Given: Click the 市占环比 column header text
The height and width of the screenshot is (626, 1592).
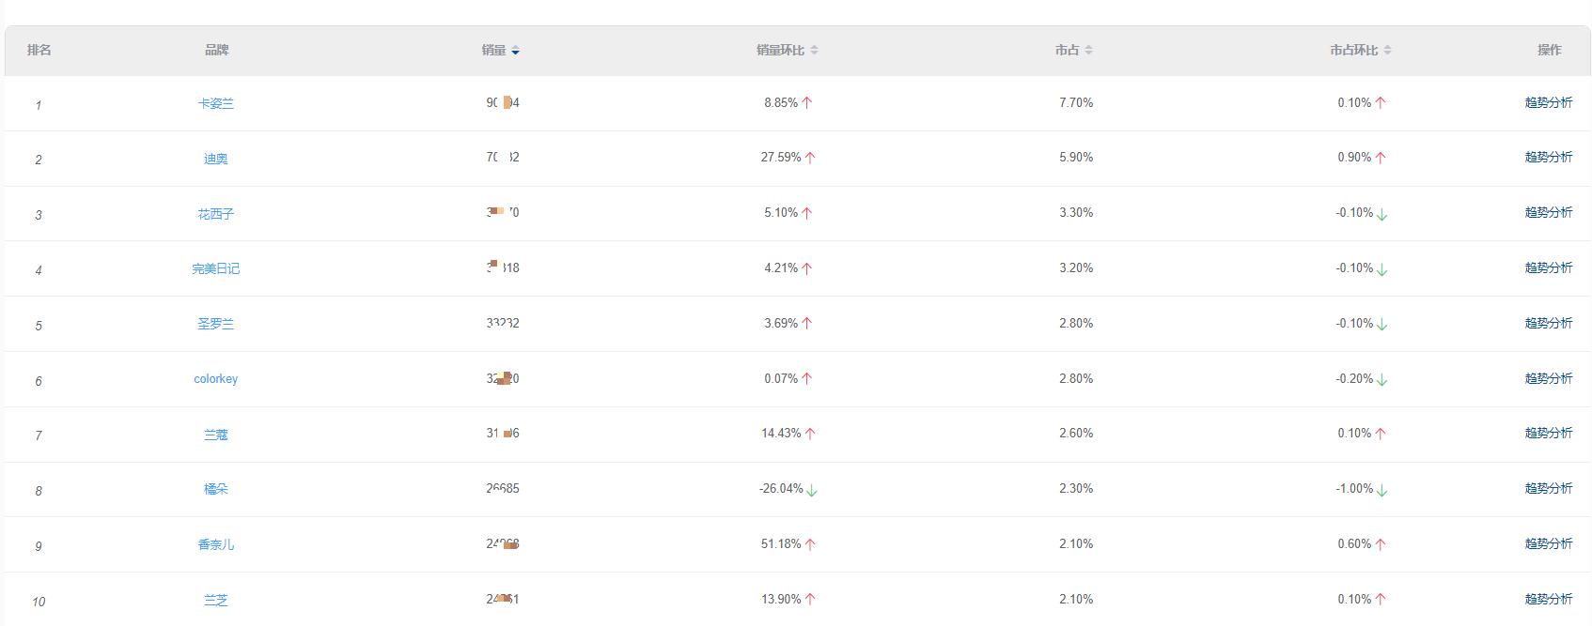Looking at the screenshot, I should pos(1353,51).
